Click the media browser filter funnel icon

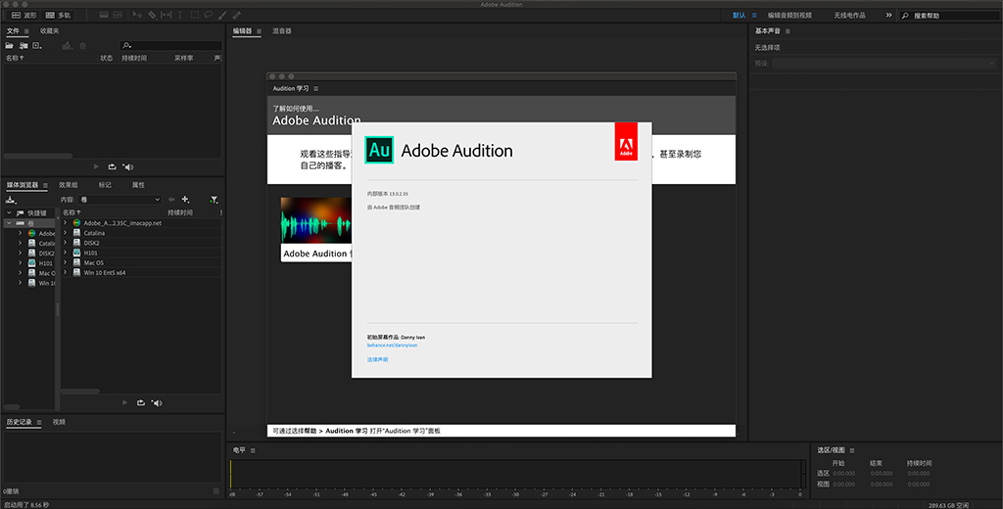tap(215, 200)
